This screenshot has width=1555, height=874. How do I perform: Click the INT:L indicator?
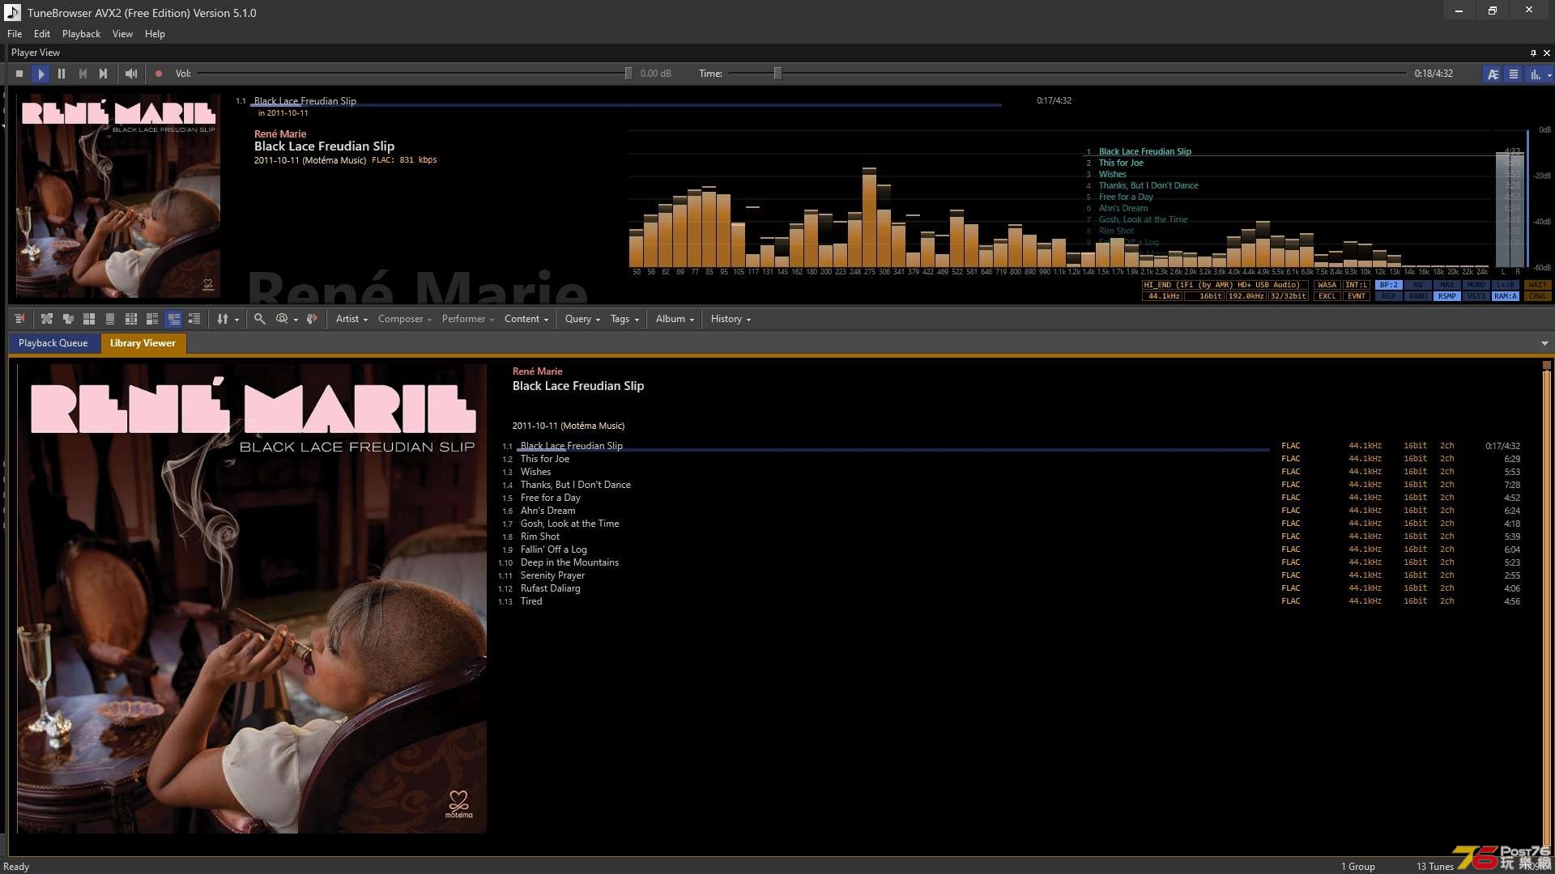[1357, 285]
